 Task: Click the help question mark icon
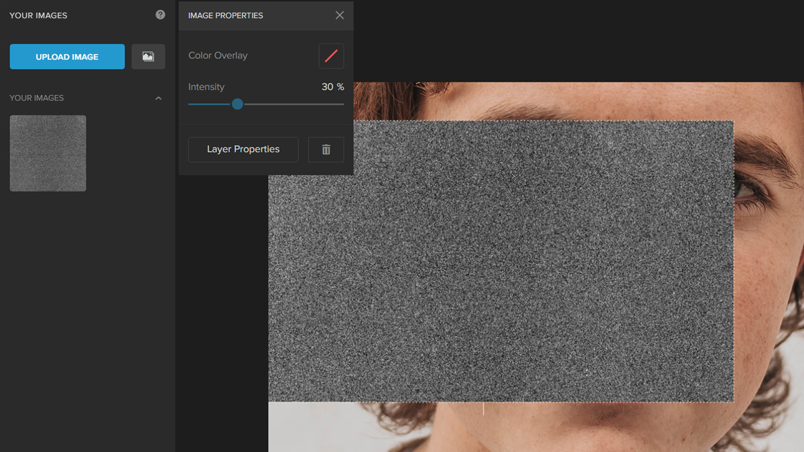(x=160, y=15)
